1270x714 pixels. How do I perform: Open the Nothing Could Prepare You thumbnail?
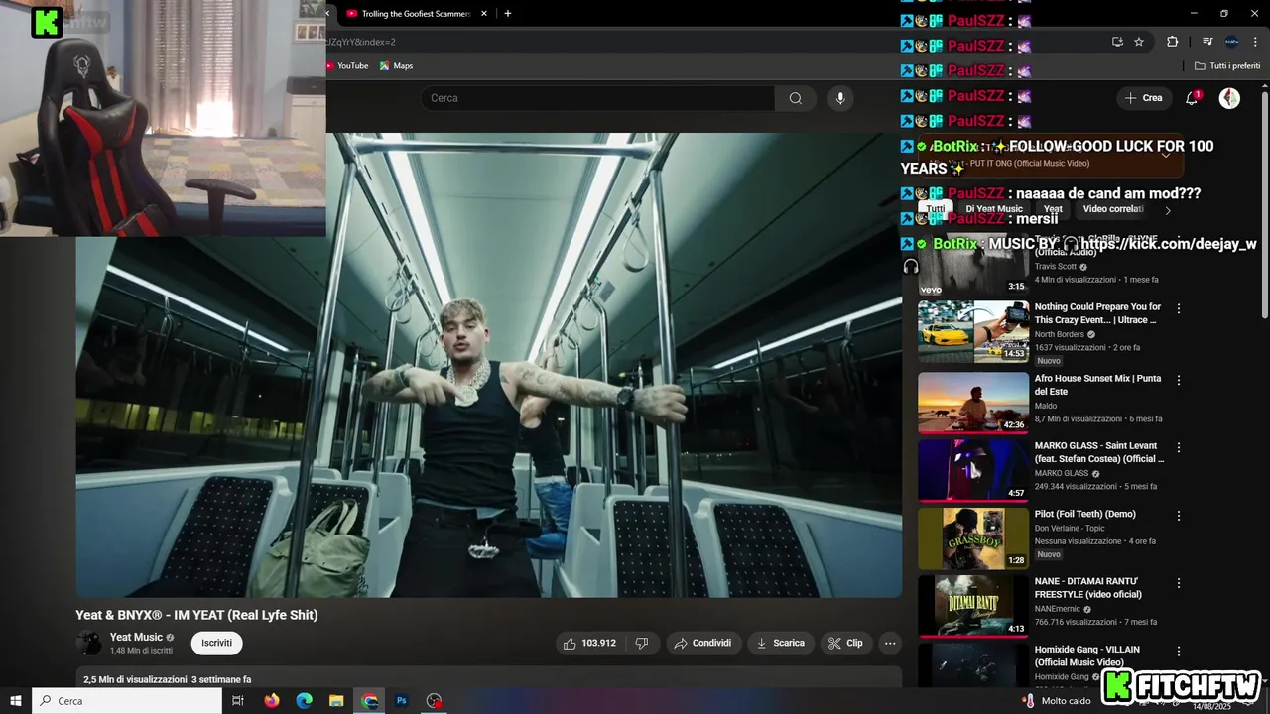coord(973,331)
